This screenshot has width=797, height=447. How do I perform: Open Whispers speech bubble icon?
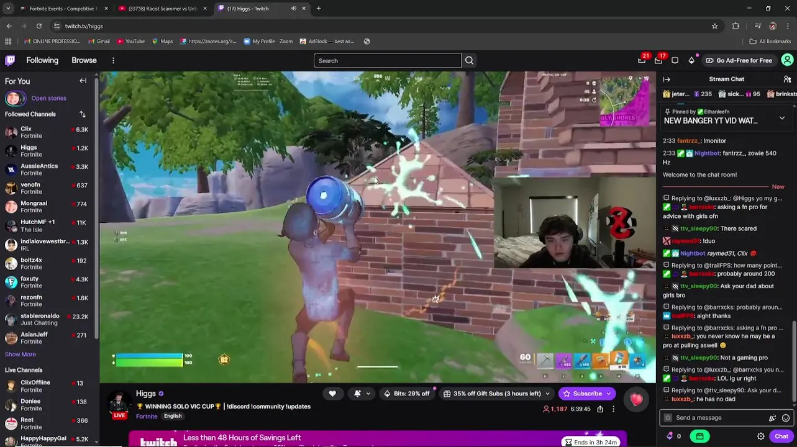click(x=675, y=60)
